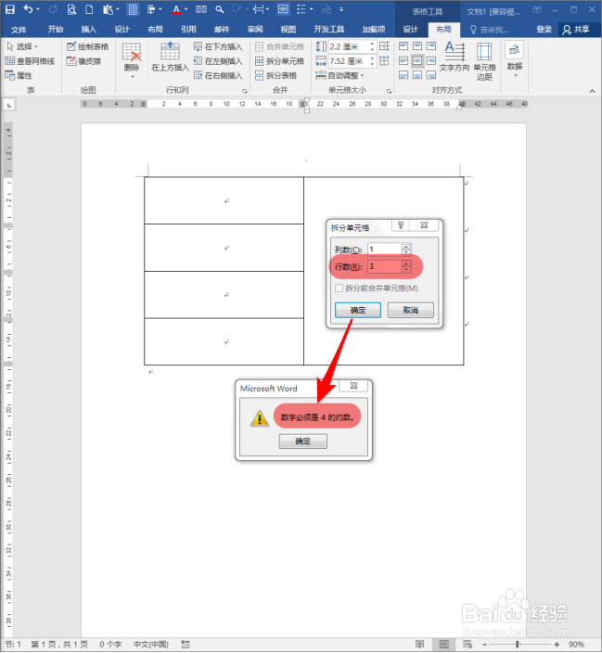Click 单元格边距 cell margins
Viewport: 602px width, 653px height.
[x=484, y=61]
